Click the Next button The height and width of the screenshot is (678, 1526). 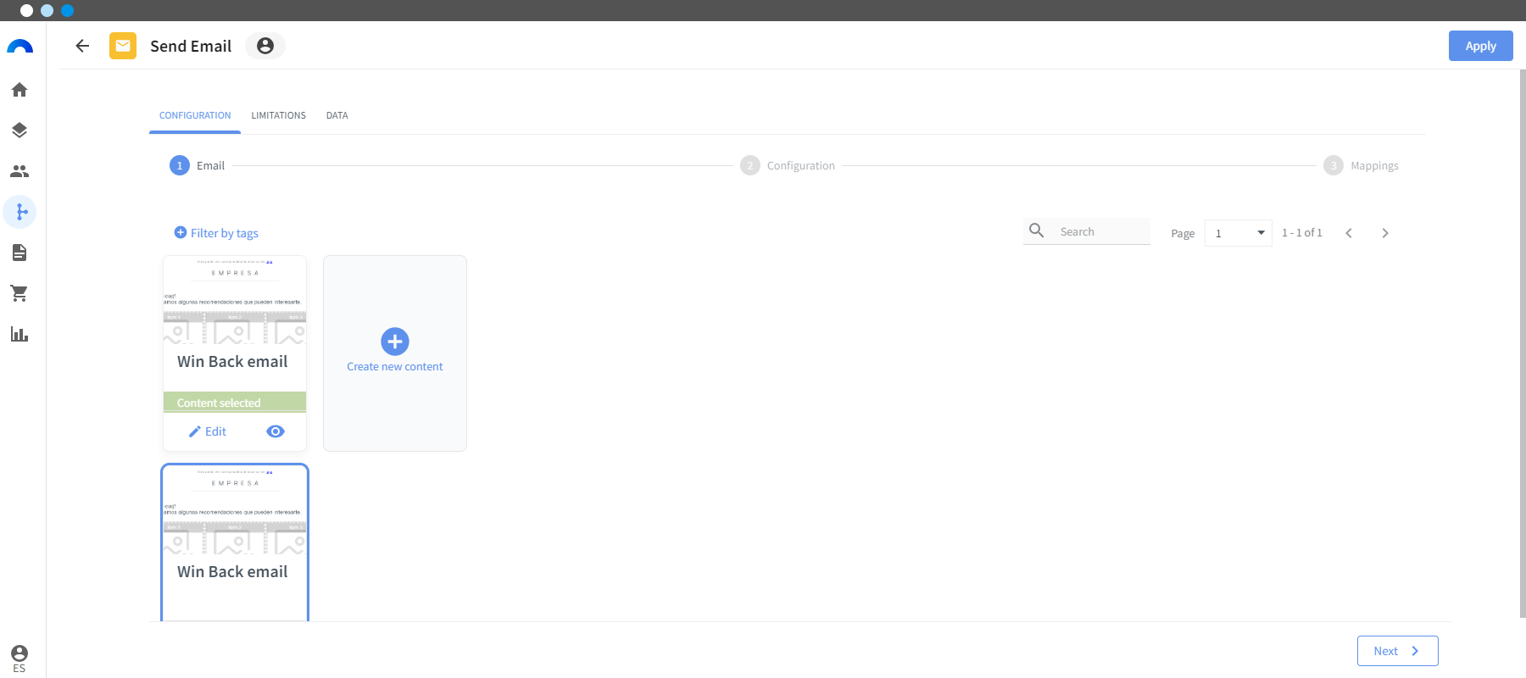point(1397,651)
